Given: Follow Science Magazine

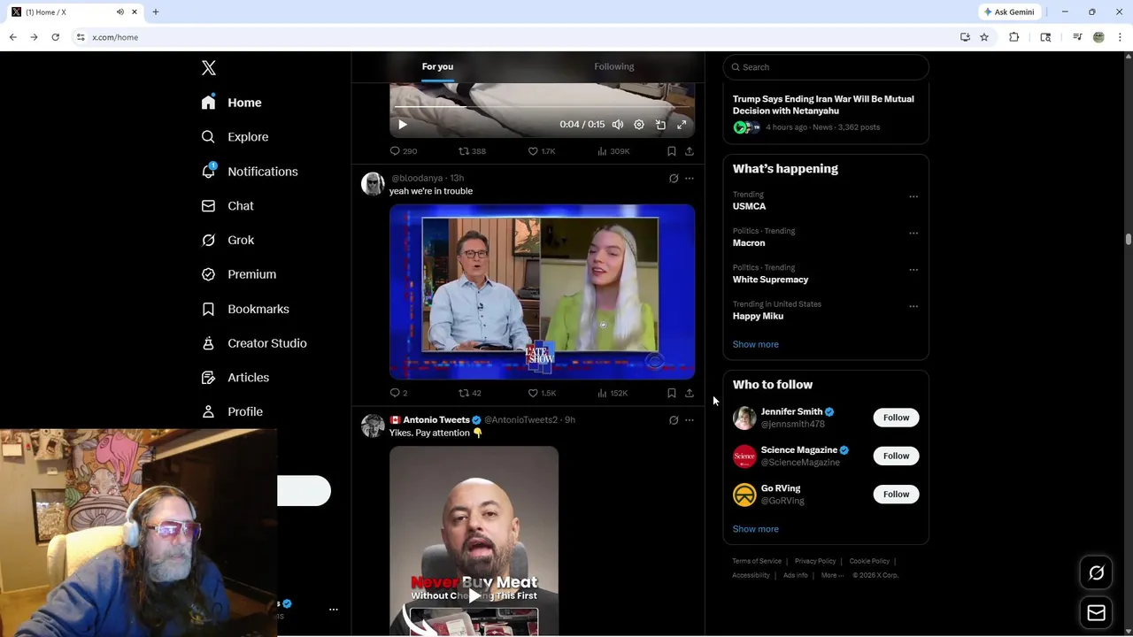Looking at the screenshot, I should (896, 456).
